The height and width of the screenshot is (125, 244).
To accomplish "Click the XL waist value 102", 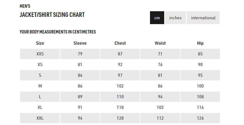I will [x=160, y=107].
